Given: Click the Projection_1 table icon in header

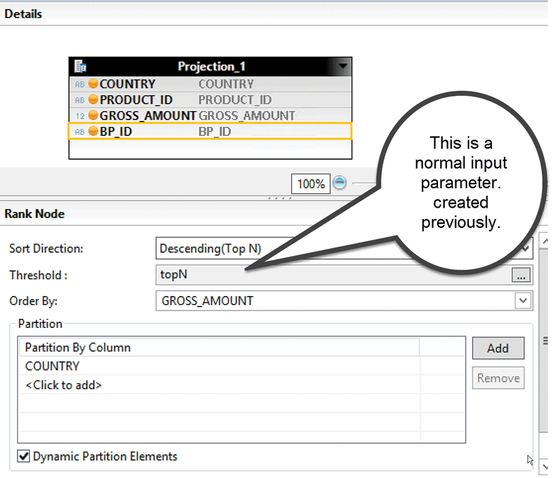Looking at the screenshot, I should (x=80, y=67).
